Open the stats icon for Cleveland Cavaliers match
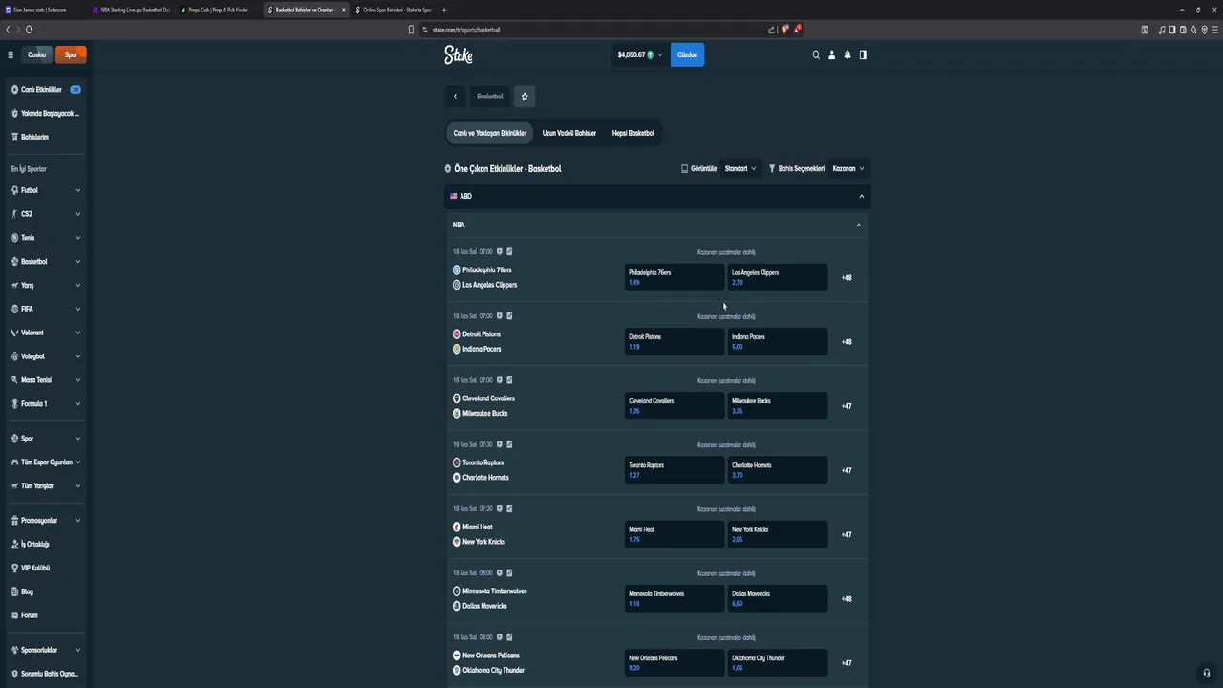1223x688 pixels. tap(509, 380)
